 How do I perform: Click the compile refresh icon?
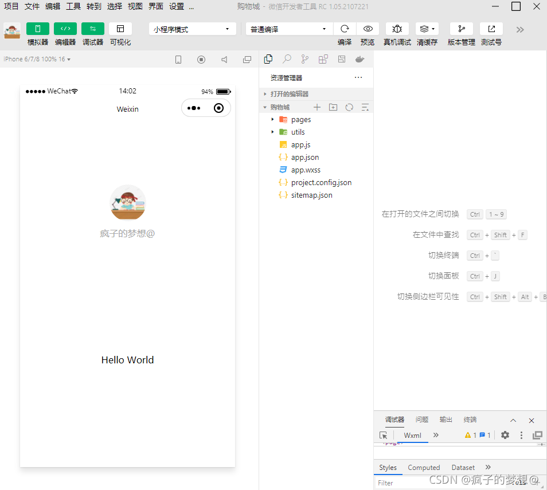tap(345, 29)
